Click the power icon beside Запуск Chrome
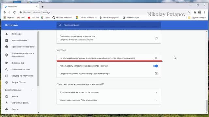The height and width of the screenshot is (117, 209). click(7, 82)
